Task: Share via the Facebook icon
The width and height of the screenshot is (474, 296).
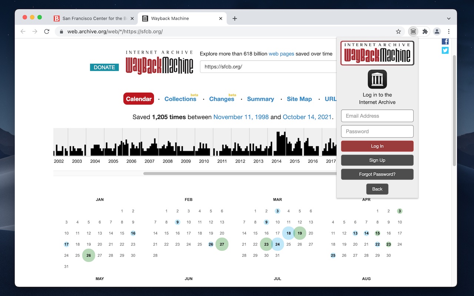Action: click(x=445, y=41)
